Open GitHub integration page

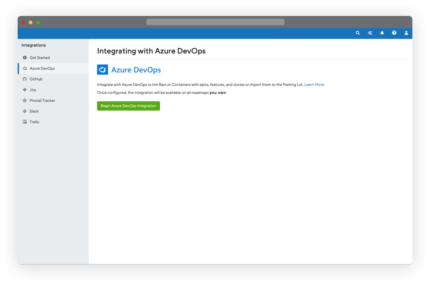pyautogui.click(x=53, y=79)
